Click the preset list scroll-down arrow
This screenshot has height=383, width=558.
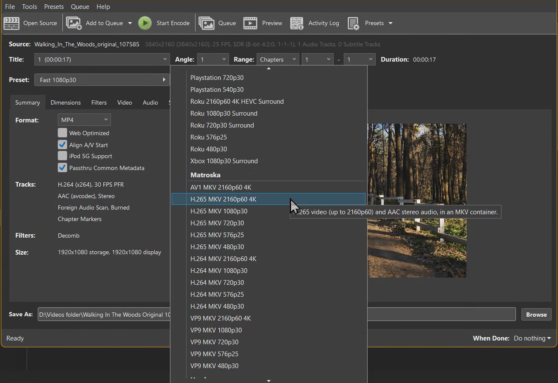coord(269,380)
